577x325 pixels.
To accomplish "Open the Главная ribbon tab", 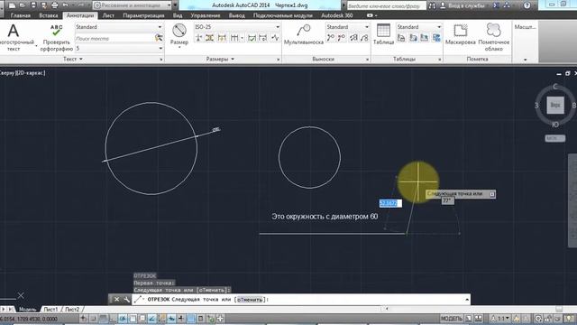I will click(21, 15).
